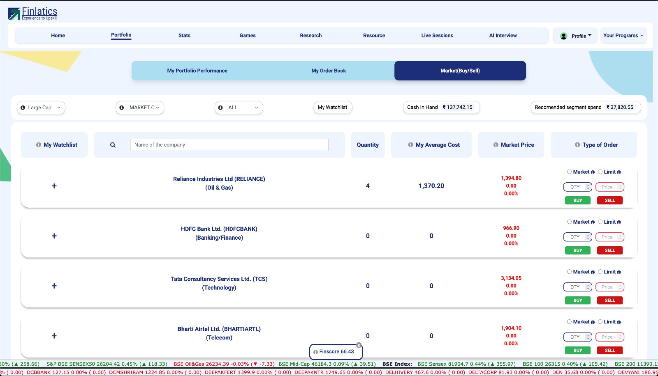Click the Finlatics logo
This screenshot has width=658, height=376.
click(32, 13)
